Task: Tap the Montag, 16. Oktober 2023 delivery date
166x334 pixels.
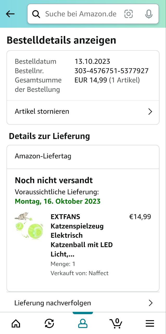Action: (x=58, y=201)
